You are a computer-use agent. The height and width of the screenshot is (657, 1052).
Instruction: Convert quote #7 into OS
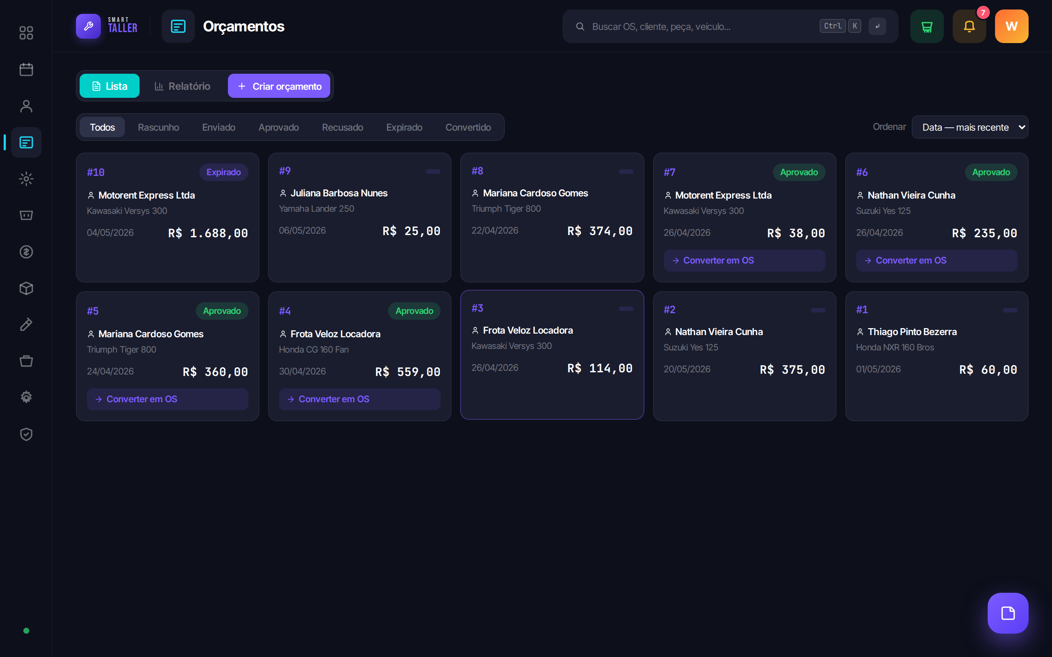[x=744, y=260]
